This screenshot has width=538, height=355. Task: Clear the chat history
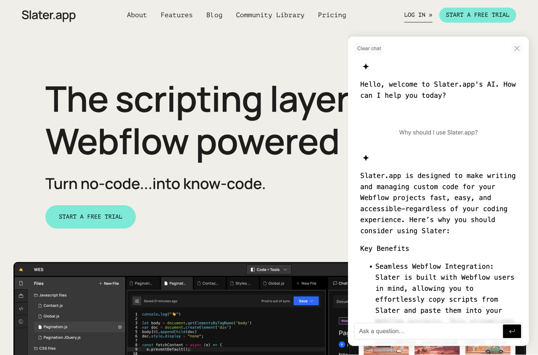[369, 48]
